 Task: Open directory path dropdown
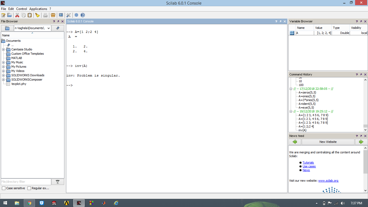48,28
